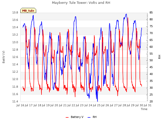Screen dimensions: 163x122
Task: Click the 13.2 left axis tick
Action: [15, 35]
